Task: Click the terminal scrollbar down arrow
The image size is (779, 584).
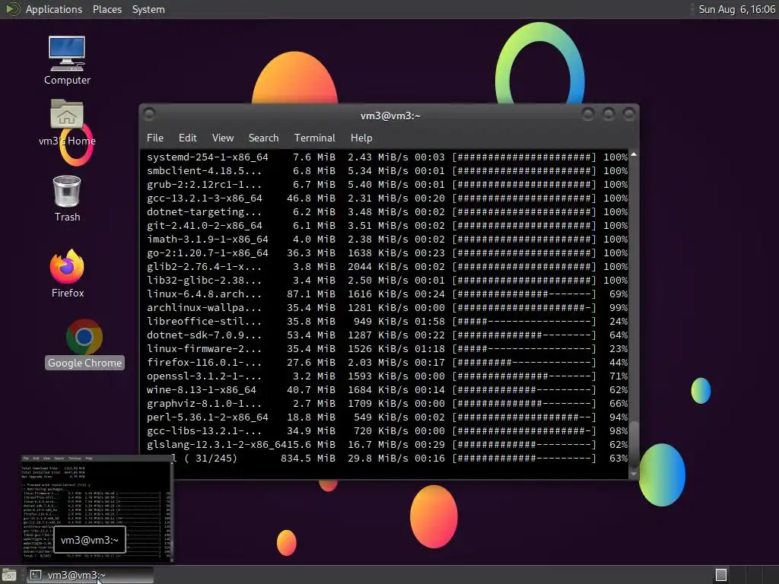Action: (634, 474)
